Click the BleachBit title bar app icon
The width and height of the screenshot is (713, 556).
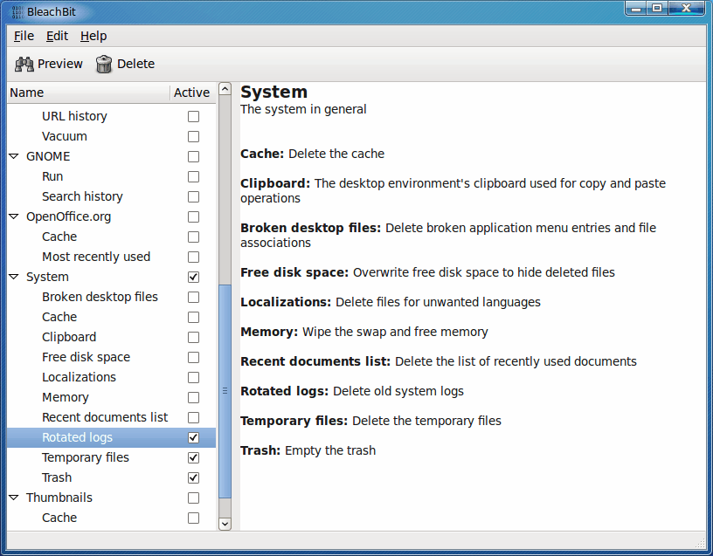(x=17, y=12)
